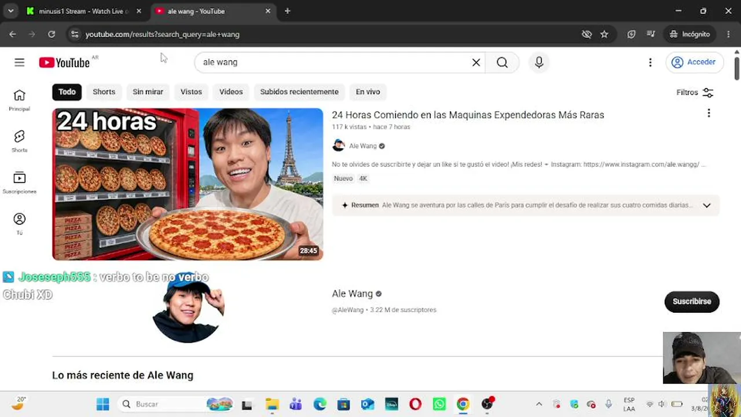Viewport: 741px width, 417px height.
Task: Click the '117 k vistas' view count
Action: pyautogui.click(x=349, y=127)
